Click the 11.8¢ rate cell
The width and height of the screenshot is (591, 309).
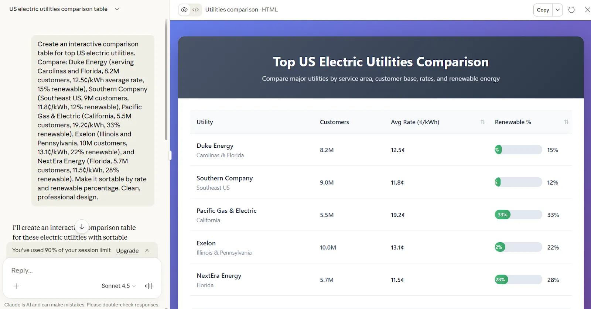[x=397, y=183]
